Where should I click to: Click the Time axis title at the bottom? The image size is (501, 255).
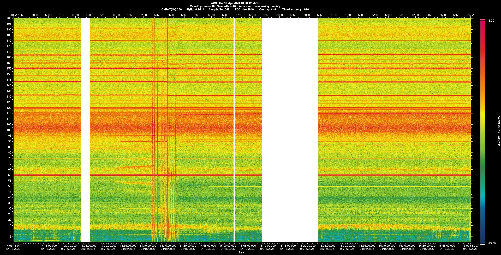(x=241, y=252)
